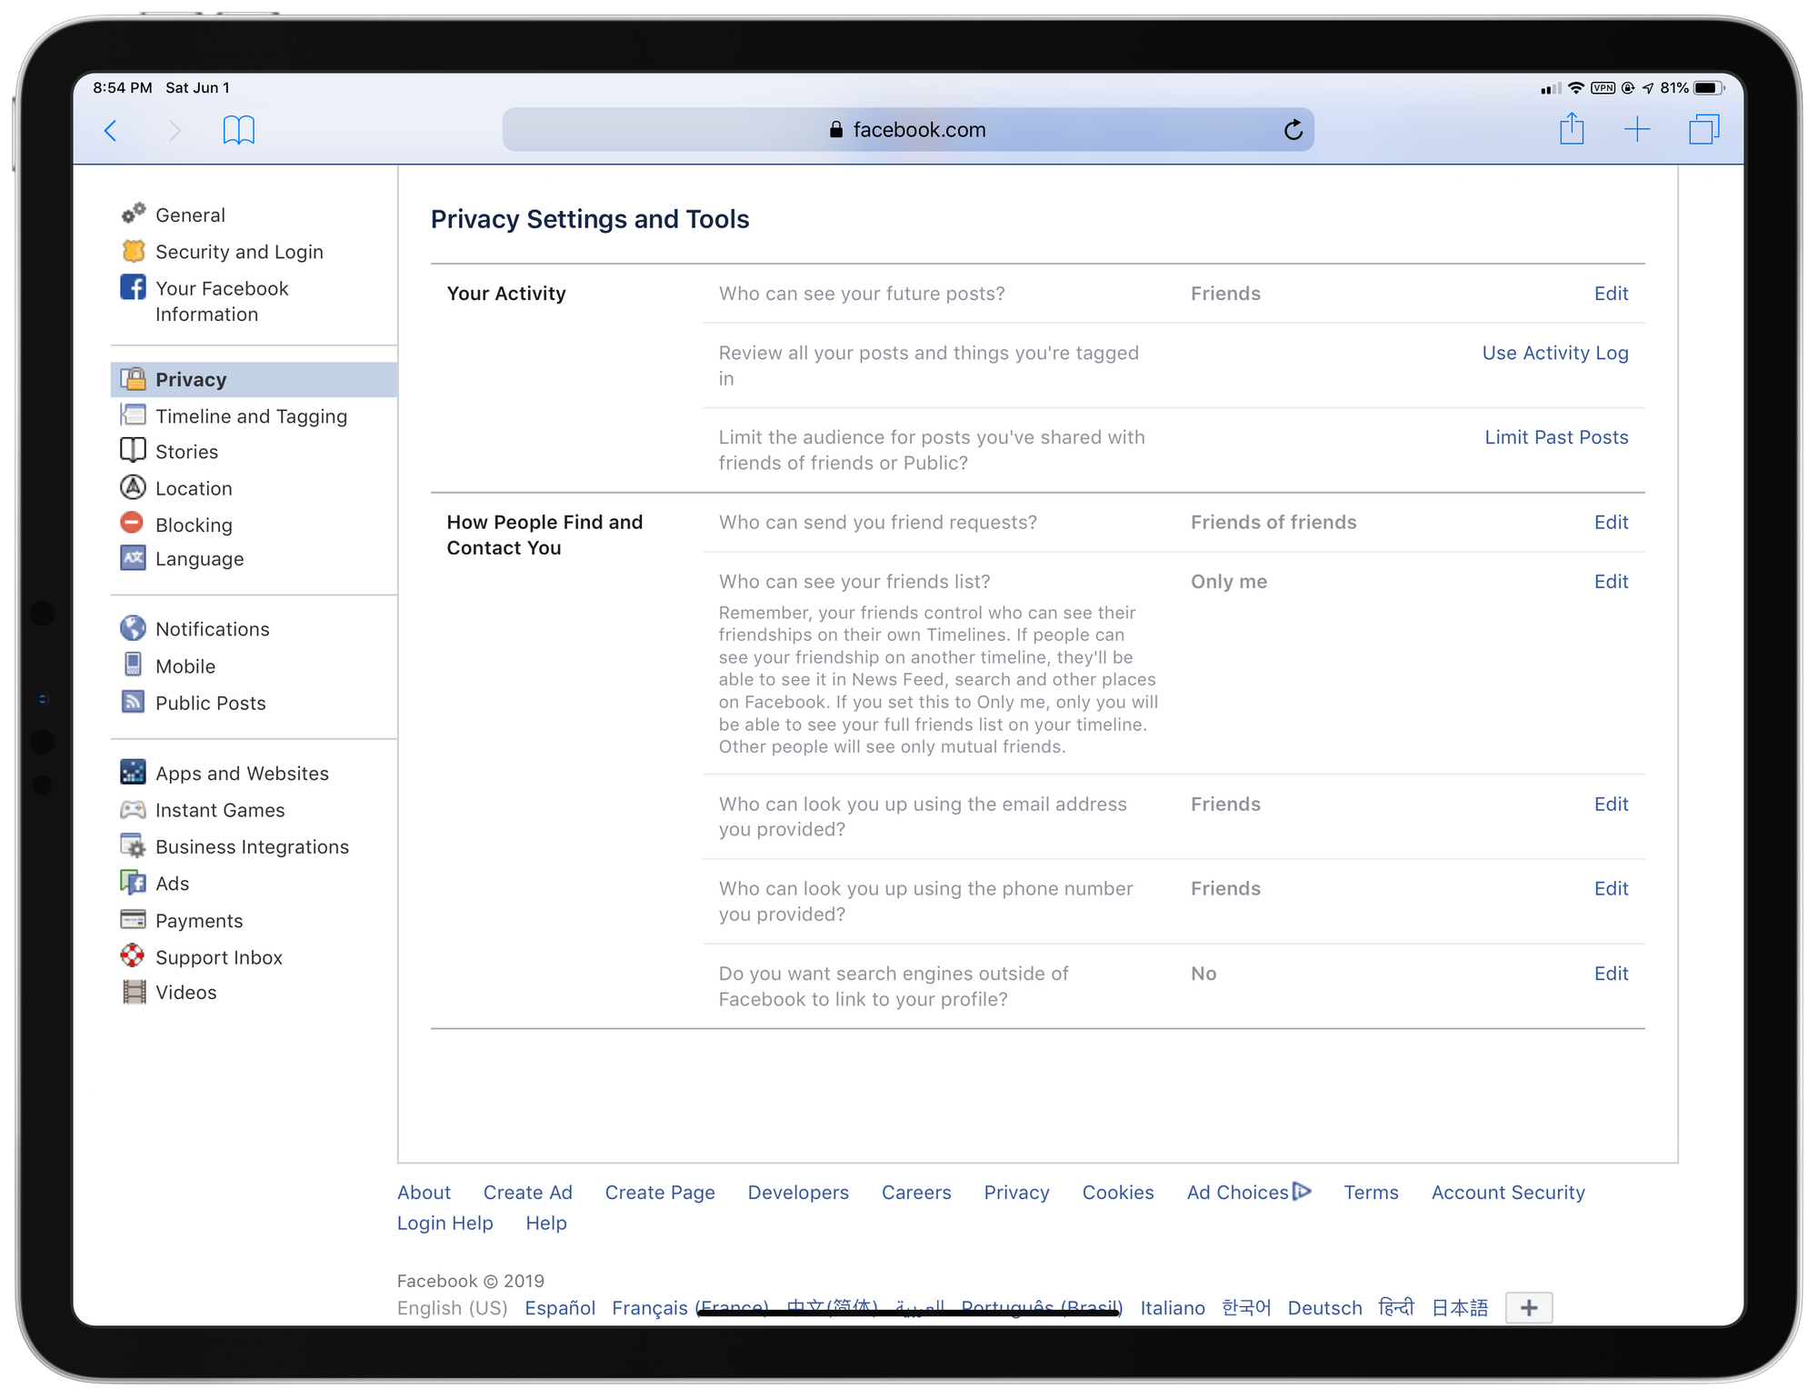1818x1399 pixels.
Task: Switch language to Deutsch
Action: (1324, 1308)
